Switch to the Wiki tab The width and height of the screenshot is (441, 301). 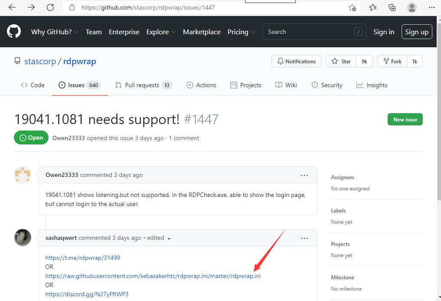286,85
